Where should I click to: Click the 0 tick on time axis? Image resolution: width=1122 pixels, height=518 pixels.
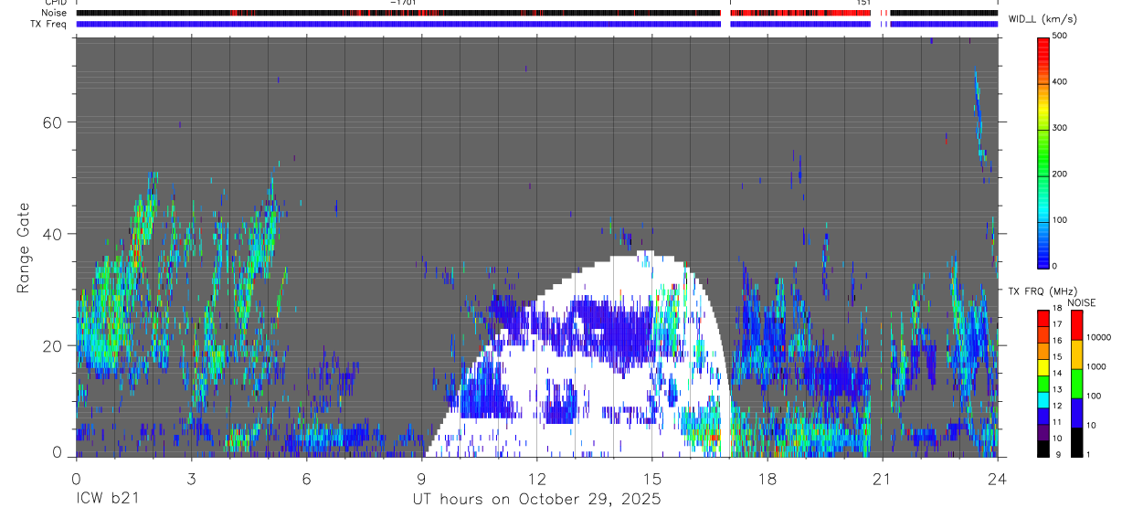pos(76,478)
